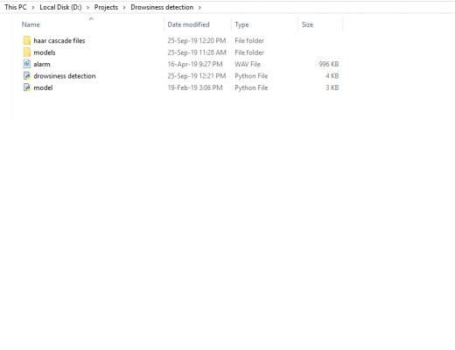The height and width of the screenshot is (350, 455).
Task: Expand the chevron after Drowsiness detection breadcrumb
Action: pos(199,7)
